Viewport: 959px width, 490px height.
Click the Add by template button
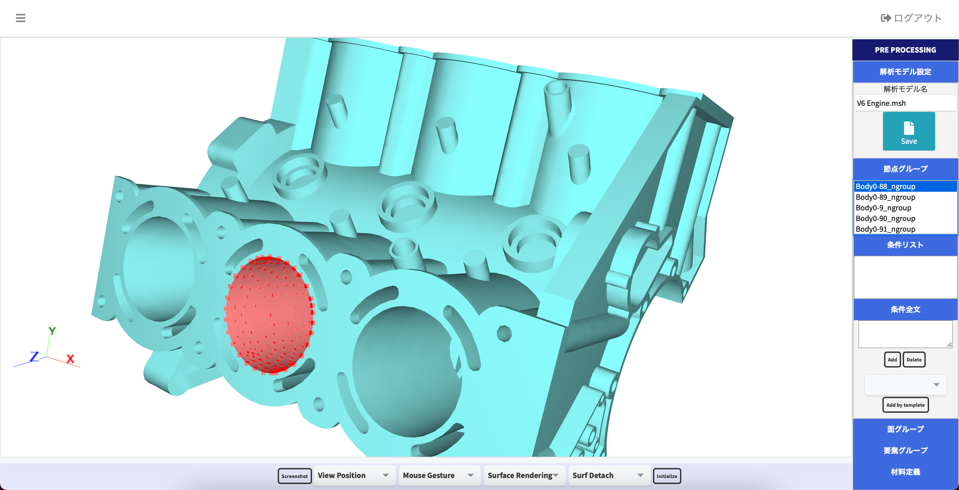[905, 405]
